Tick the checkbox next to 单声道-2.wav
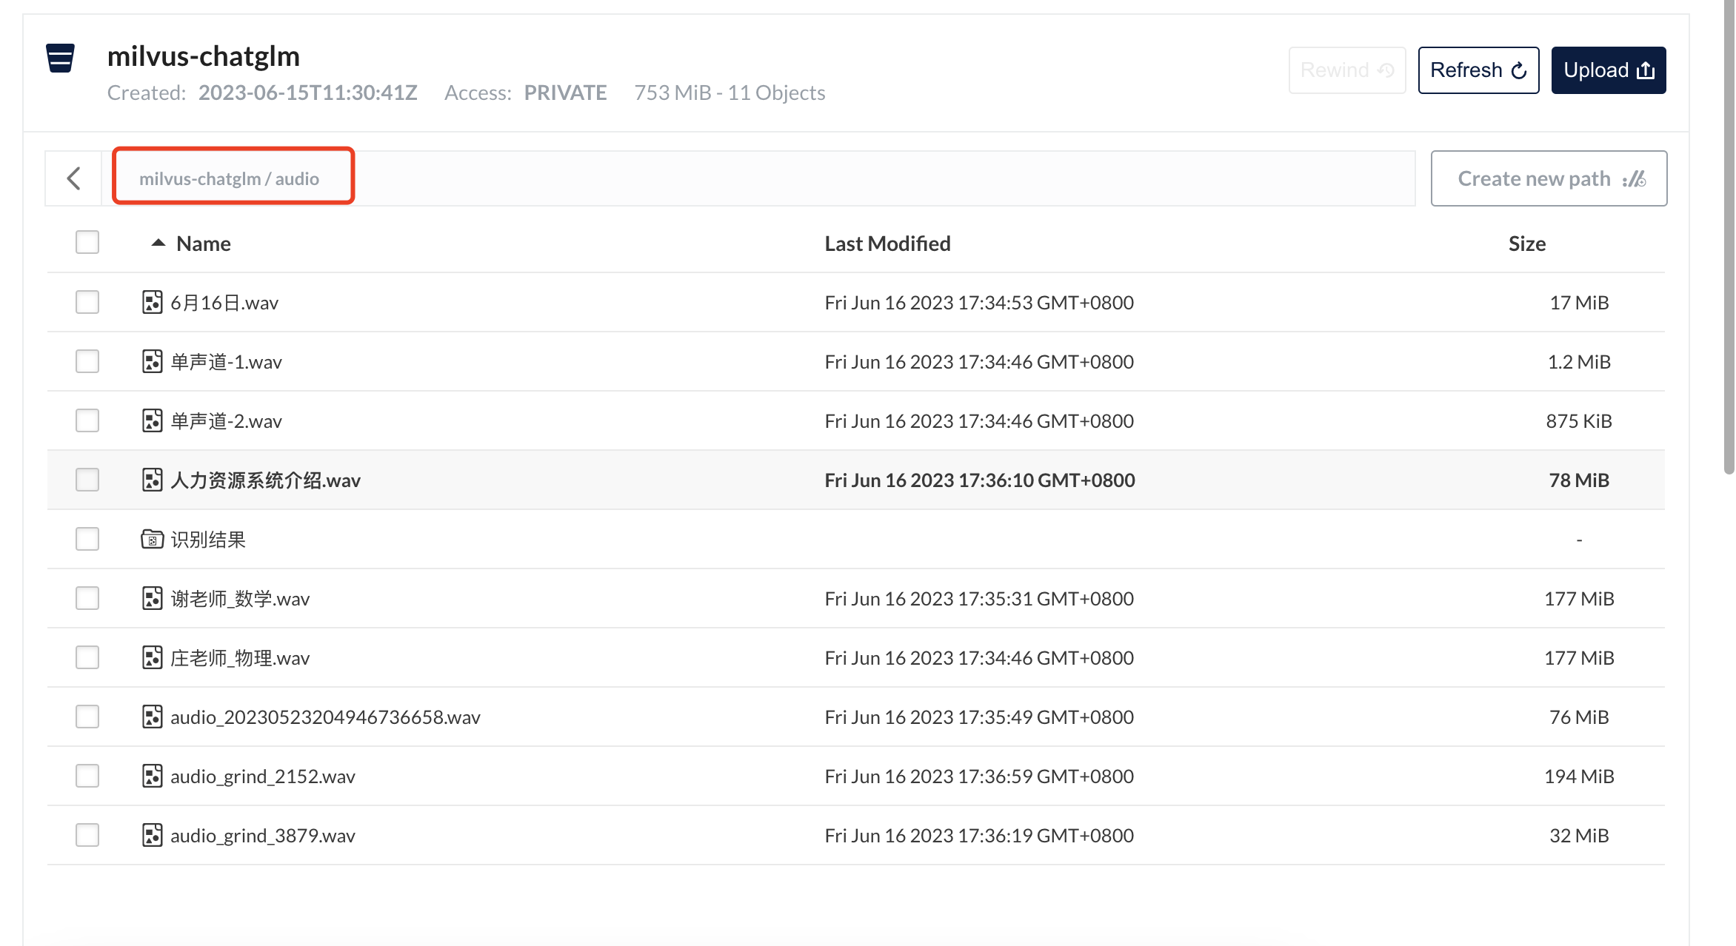This screenshot has width=1736, height=946. (x=87, y=420)
